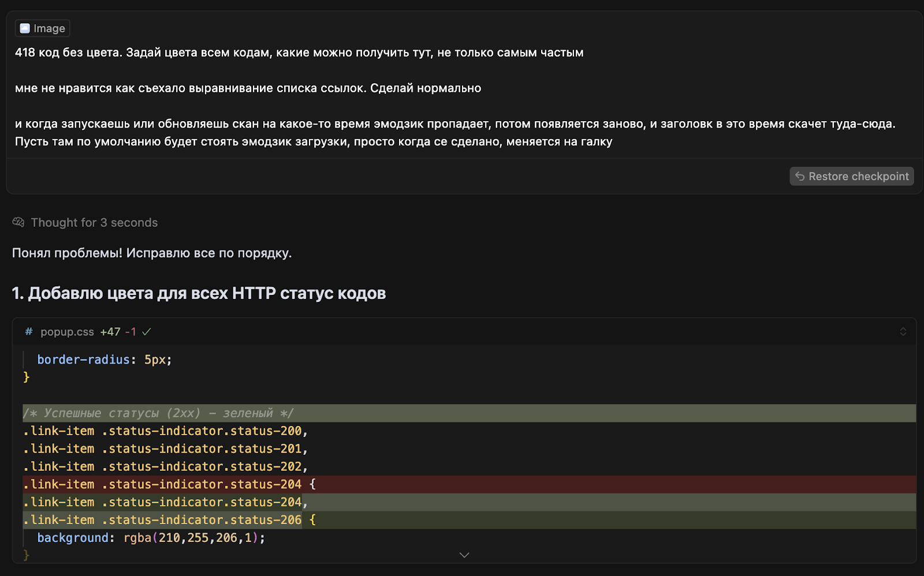Click the selector line status-200,

tap(166, 431)
